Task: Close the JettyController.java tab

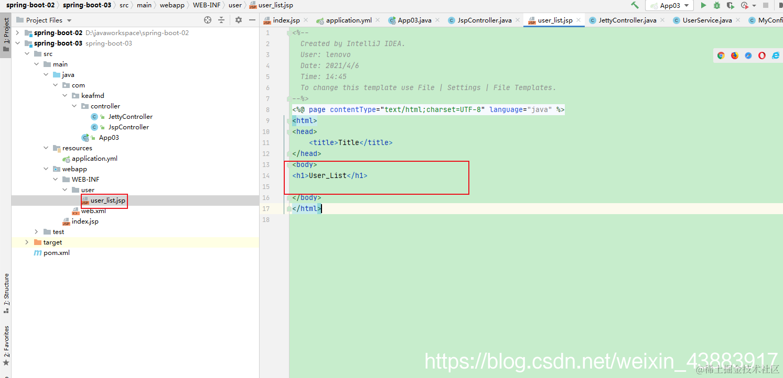Action: point(662,20)
